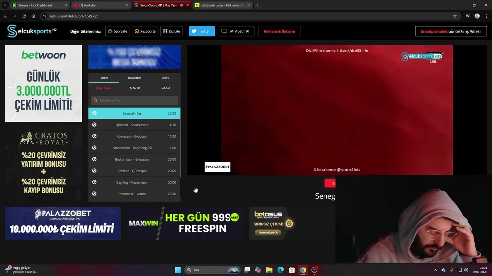Open the Sohbet tab
The width and height of the screenshot is (492, 276).
(x=165, y=88)
